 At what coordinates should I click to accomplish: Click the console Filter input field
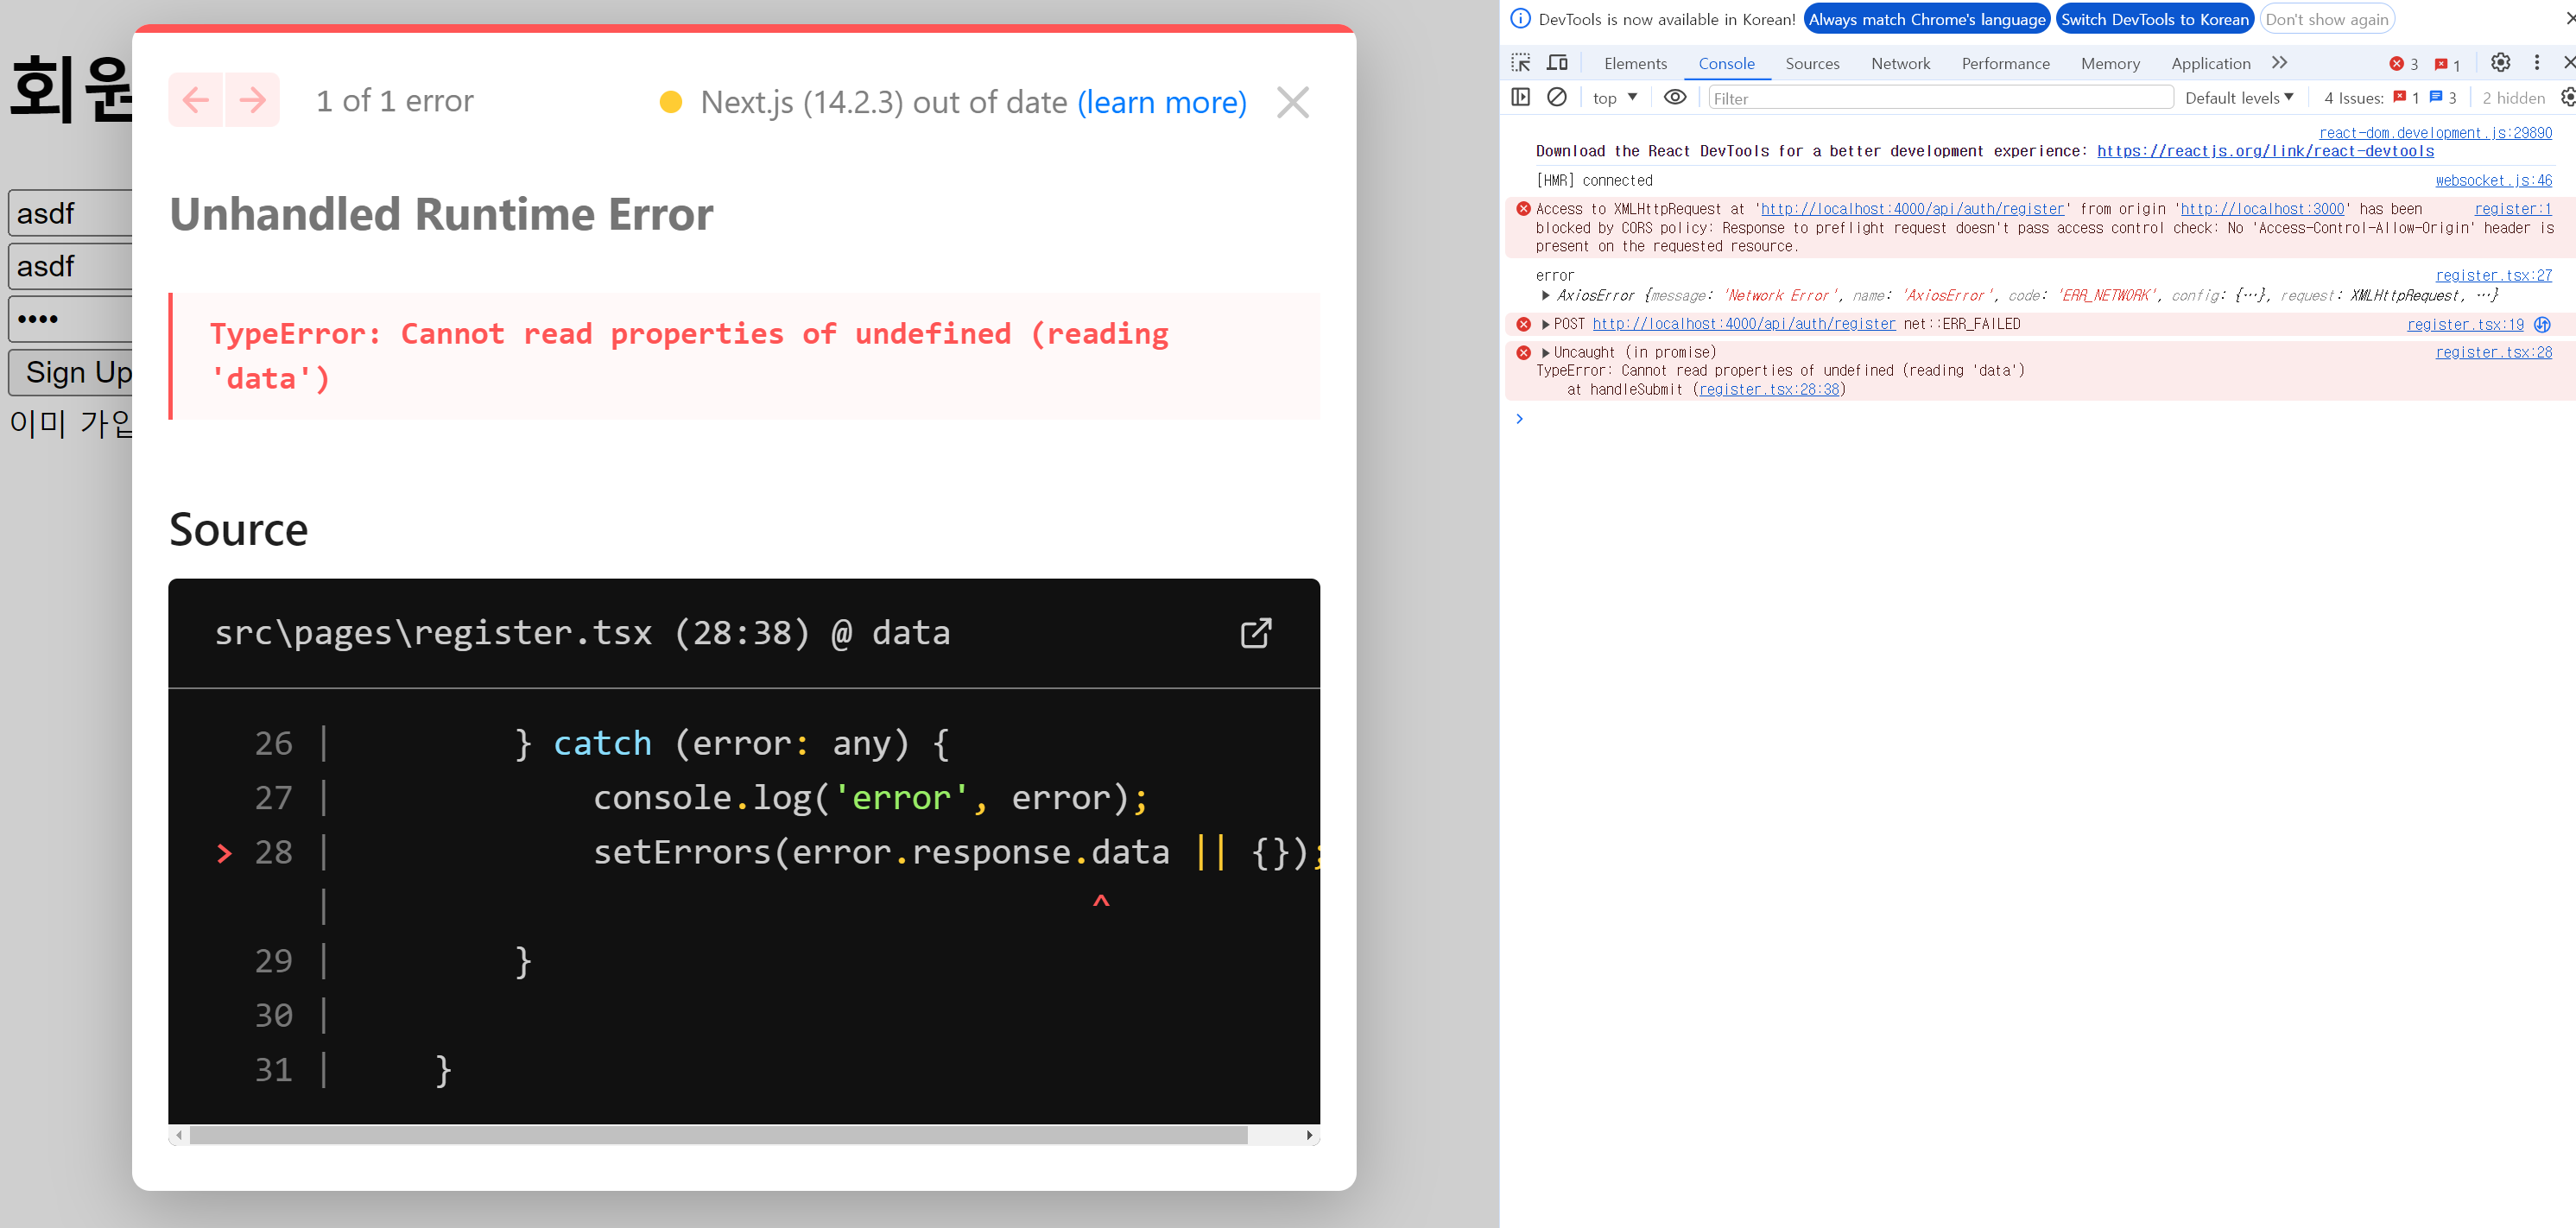1940,98
